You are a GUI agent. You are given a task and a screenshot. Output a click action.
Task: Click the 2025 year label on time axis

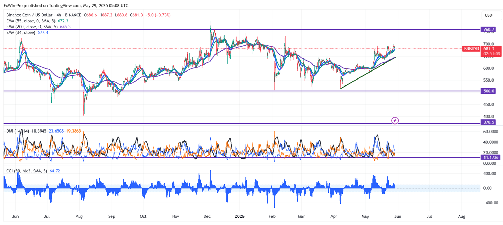click(x=239, y=216)
